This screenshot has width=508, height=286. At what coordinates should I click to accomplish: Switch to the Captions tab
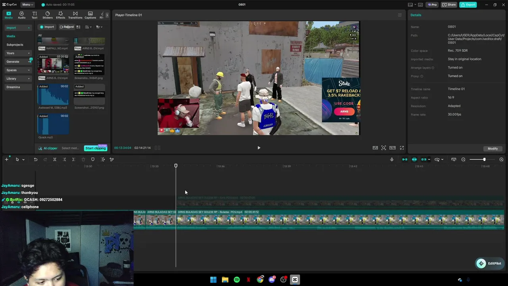90,15
